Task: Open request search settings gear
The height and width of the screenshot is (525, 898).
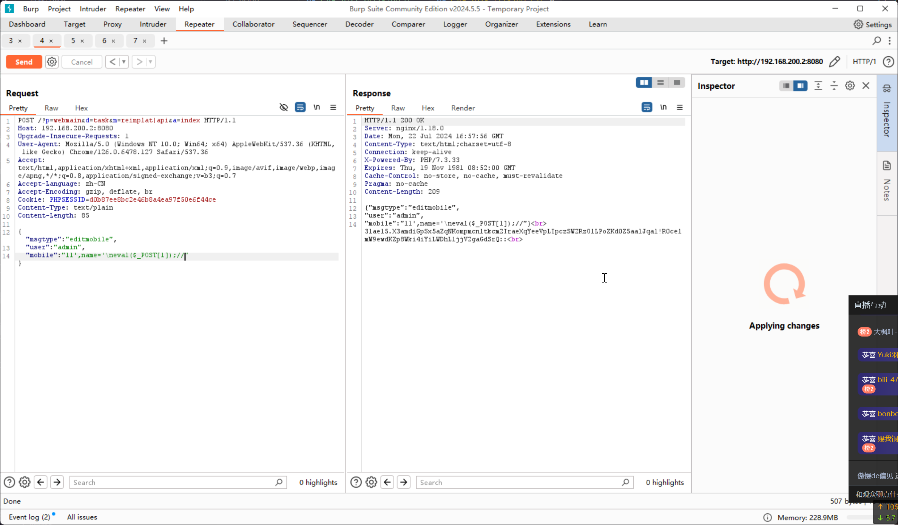Action: point(25,482)
